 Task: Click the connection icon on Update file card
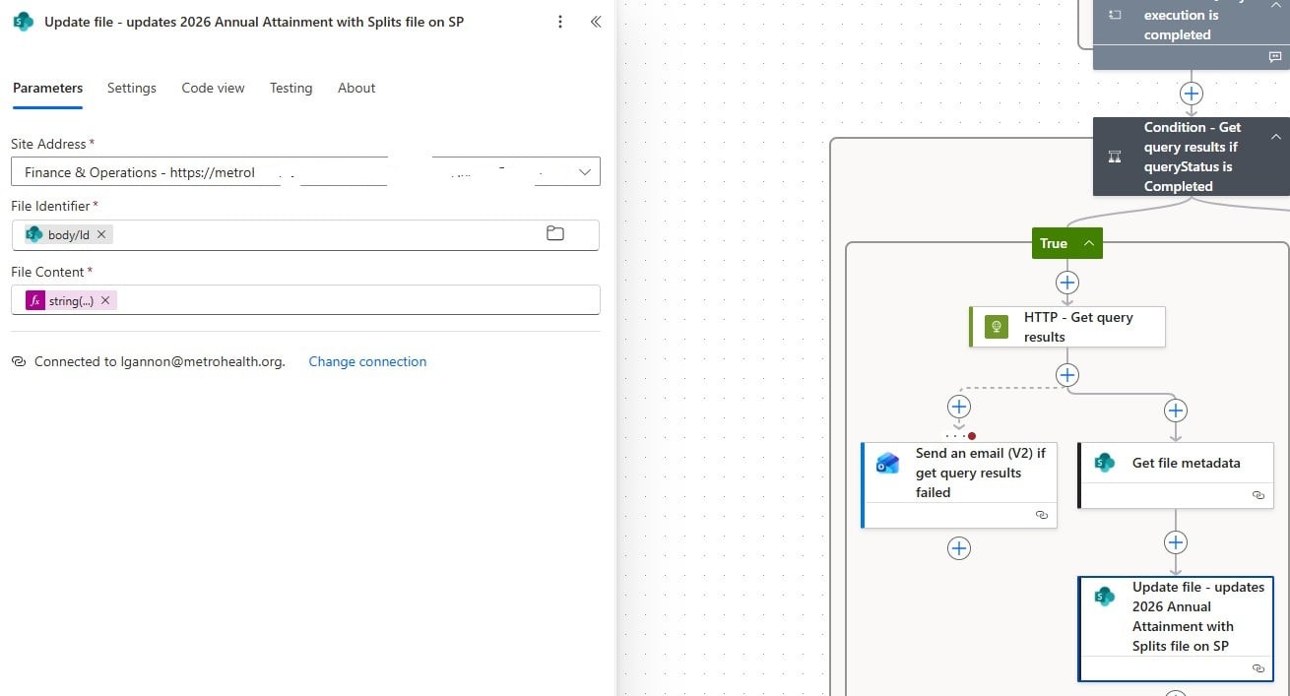point(1258,667)
